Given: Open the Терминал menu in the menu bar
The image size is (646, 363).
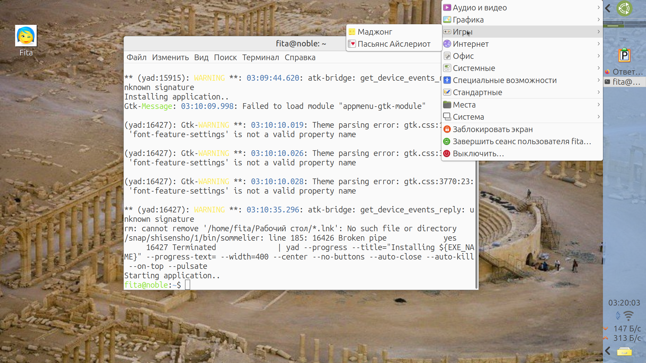Looking at the screenshot, I should pos(260,57).
